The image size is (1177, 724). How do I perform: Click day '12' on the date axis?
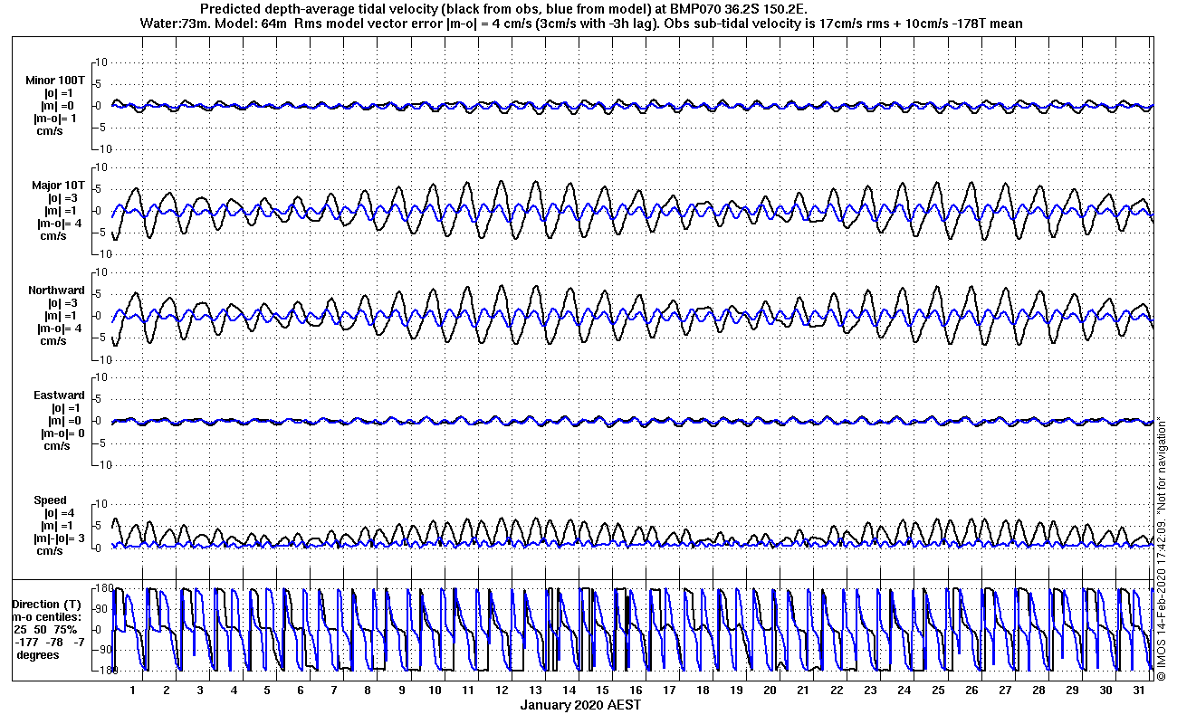501,690
